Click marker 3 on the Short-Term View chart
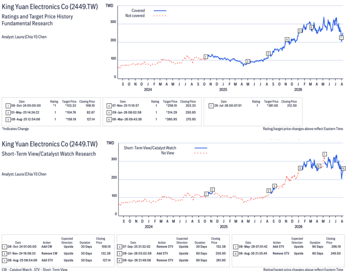Image resolution: width=346 pixels, height=271 pixels. pos(269,190)
